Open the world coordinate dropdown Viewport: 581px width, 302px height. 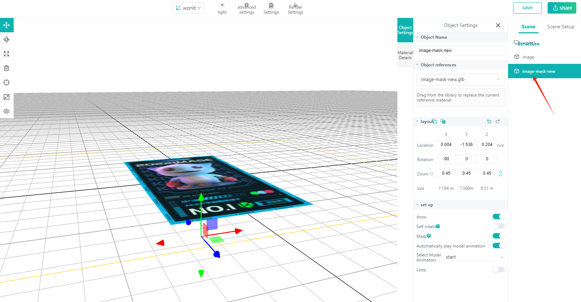click(x=188, y=8)
